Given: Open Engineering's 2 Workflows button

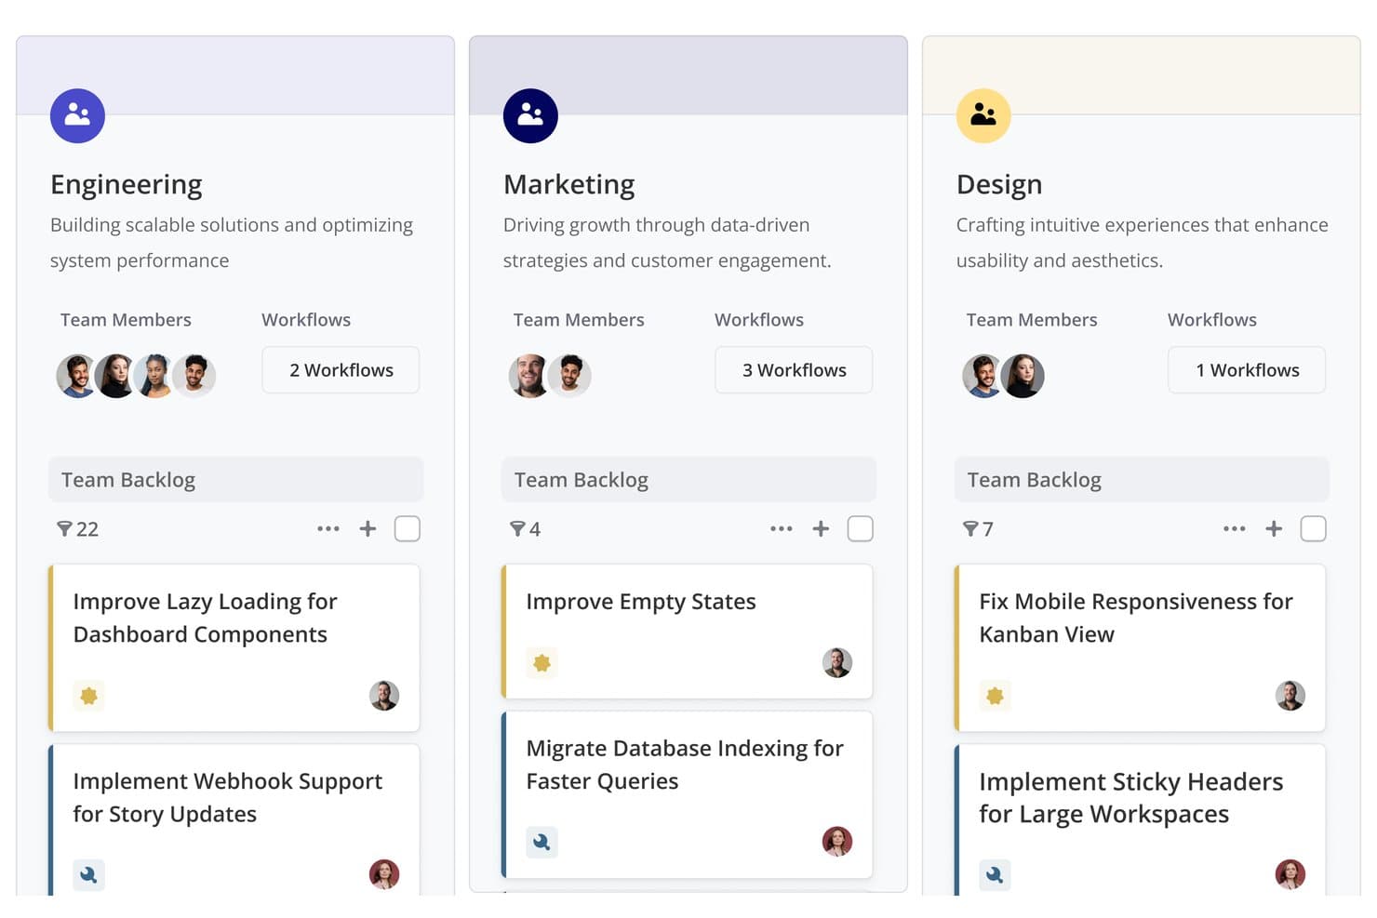Looking at the screenshot, I should tap(341, 370).
